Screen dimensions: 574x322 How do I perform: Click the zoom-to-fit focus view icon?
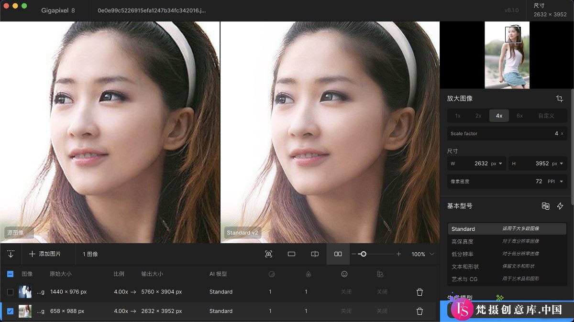point(268,254)
